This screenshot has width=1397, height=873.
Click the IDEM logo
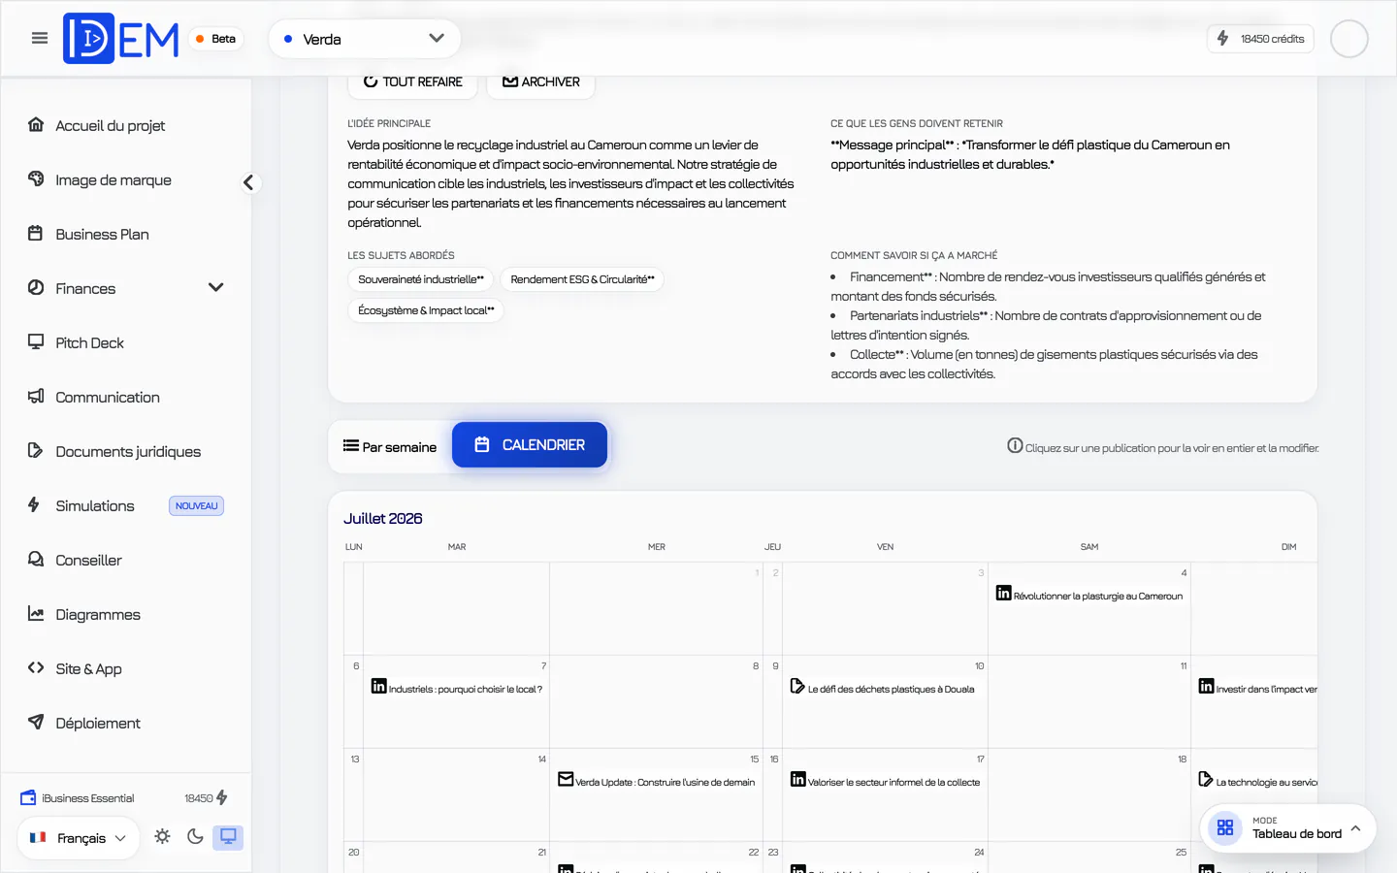coord(121,39)
